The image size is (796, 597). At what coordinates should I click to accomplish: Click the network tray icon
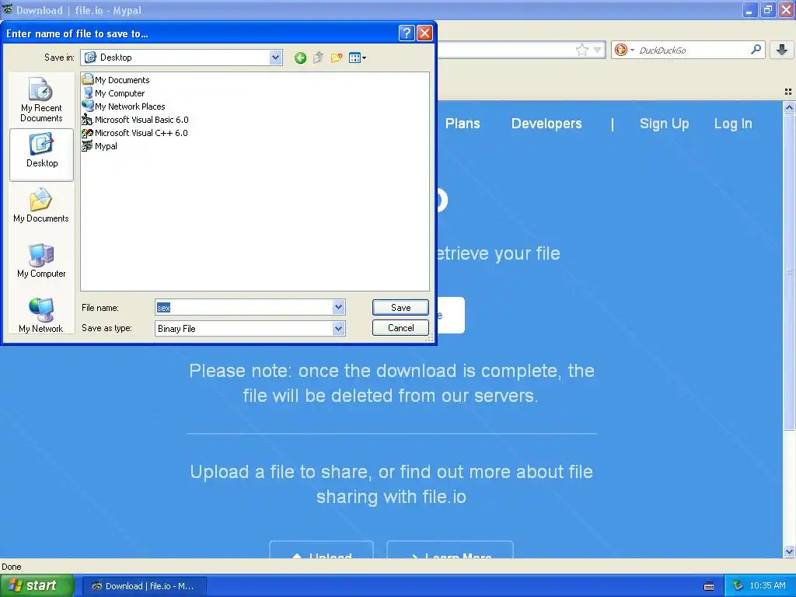[738, 585]
